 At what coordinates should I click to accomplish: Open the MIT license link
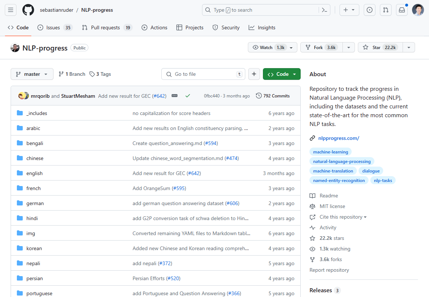(x=327, y=206)
